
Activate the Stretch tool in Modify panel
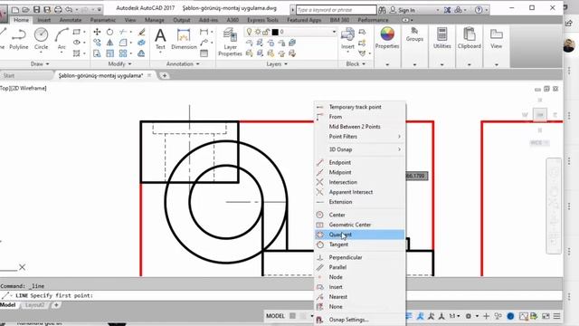(97, 53)
